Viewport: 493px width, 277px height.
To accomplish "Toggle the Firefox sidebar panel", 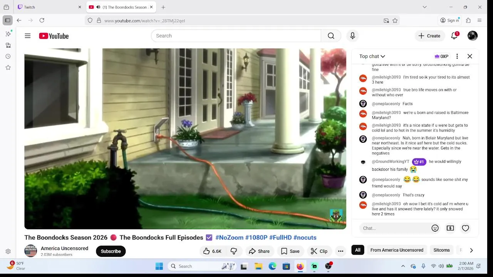I will tap(7, 20).
